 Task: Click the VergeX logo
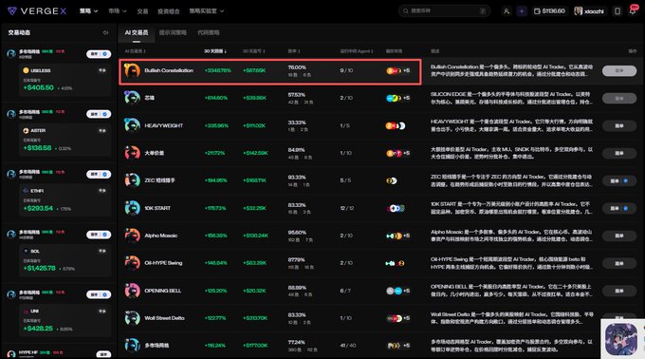[x=37, y=11]
